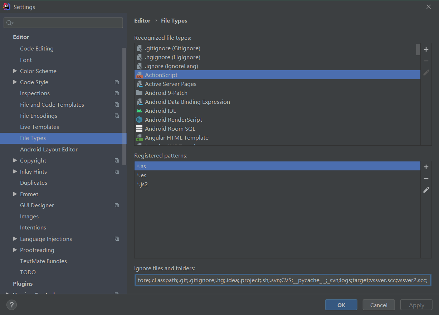Open Duplicates settings

pos(34,183)
